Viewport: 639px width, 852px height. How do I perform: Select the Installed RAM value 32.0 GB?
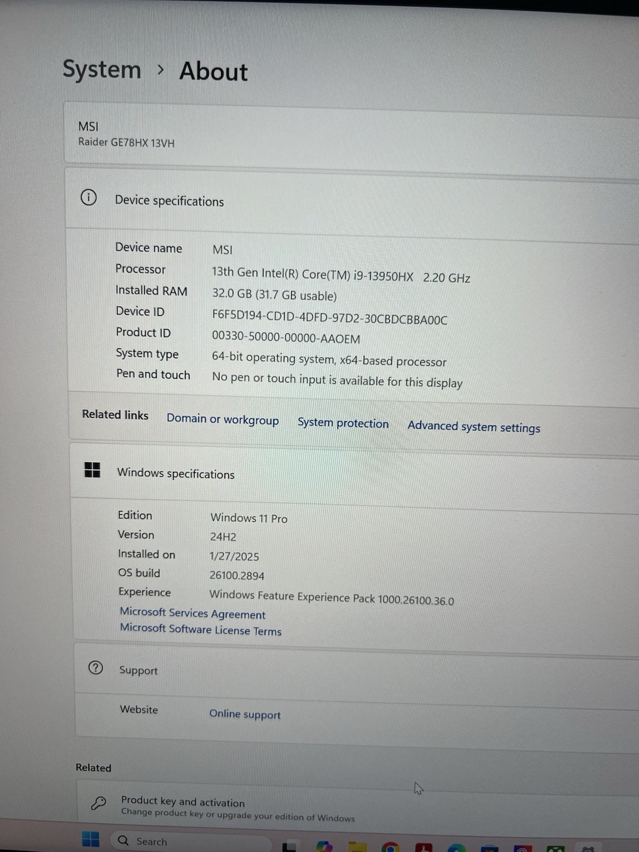pyautogui.click(x=274, y=294)
